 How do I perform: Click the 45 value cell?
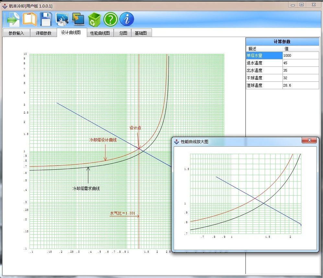(x=301, y=63)
